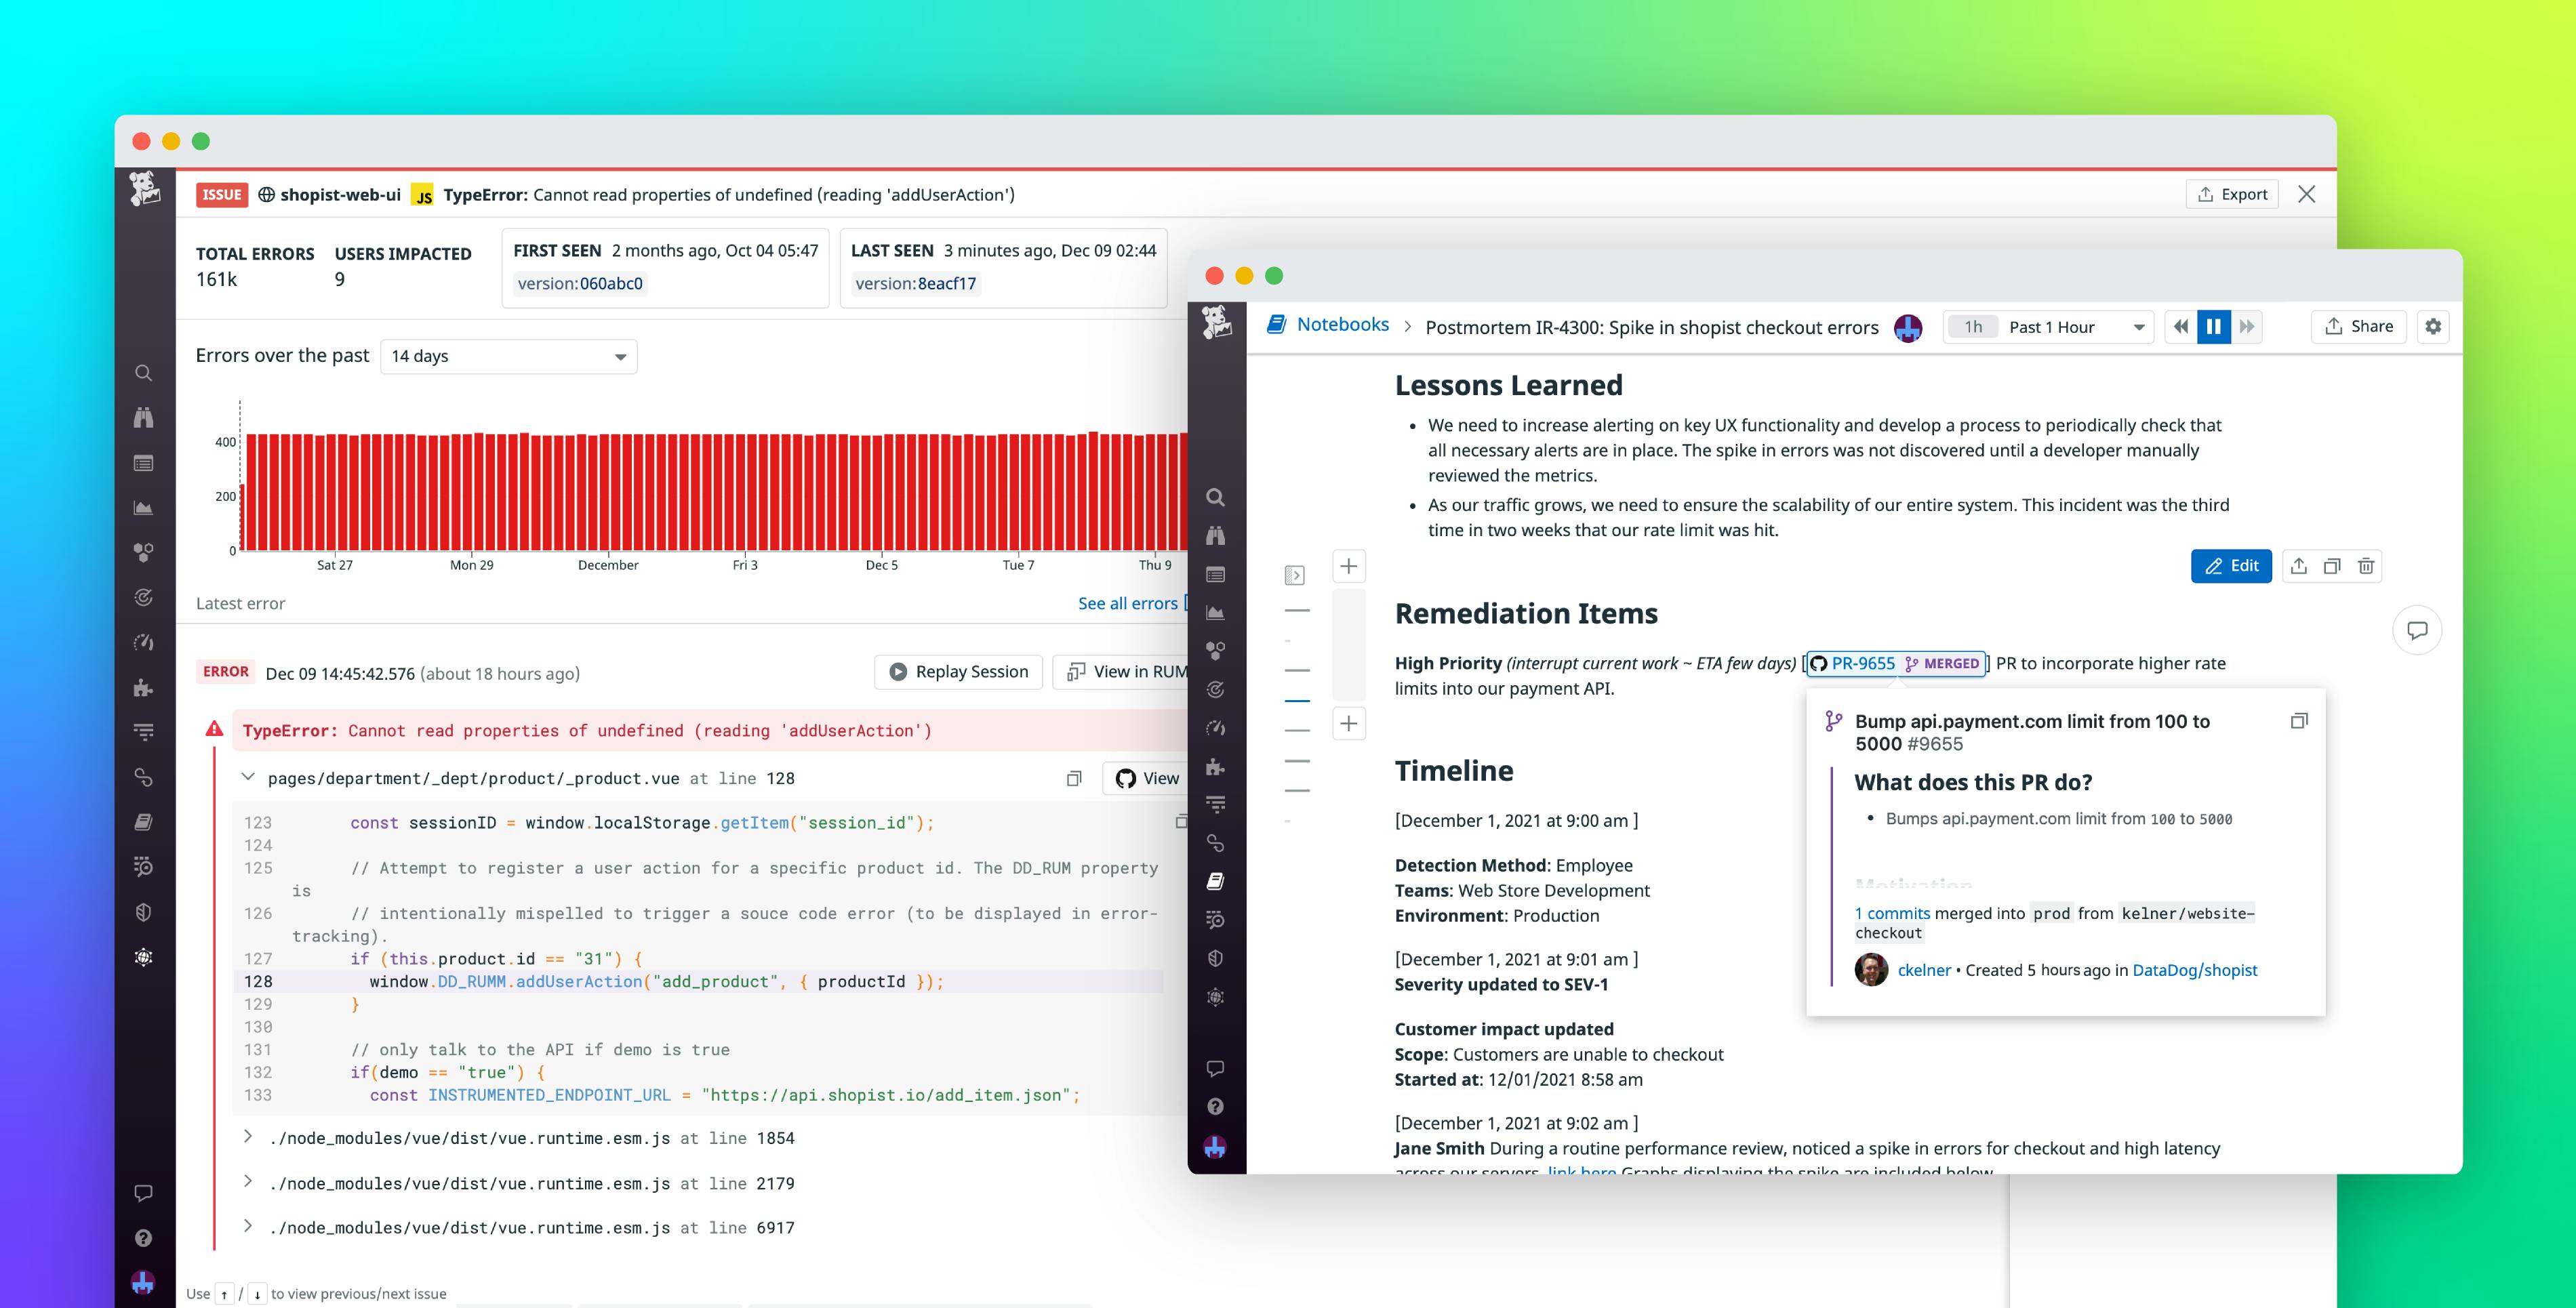Viewport: 2576px width, 1308px height.
Task: Open the help question-mark icon
Action: click(x=1215, y=1106)
